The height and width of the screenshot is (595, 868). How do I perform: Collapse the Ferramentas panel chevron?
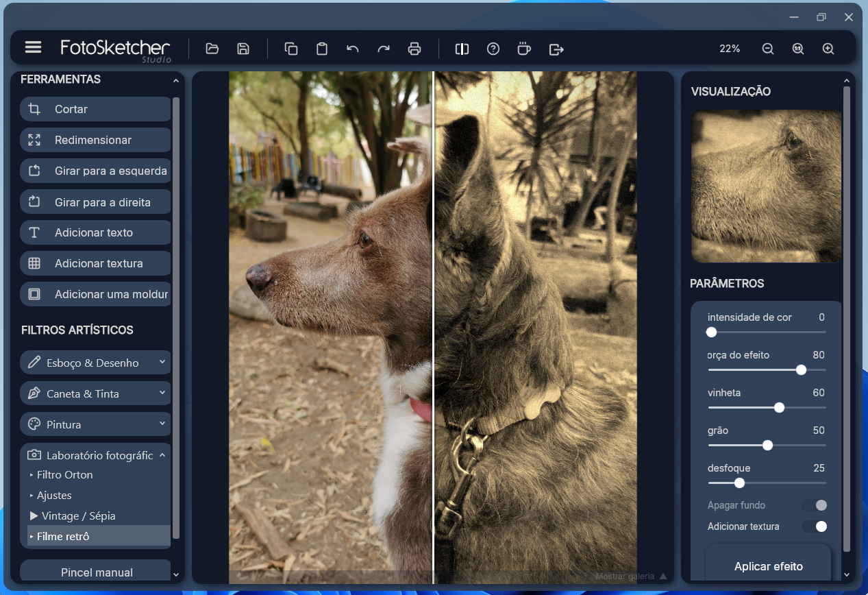tap(176, 81)
